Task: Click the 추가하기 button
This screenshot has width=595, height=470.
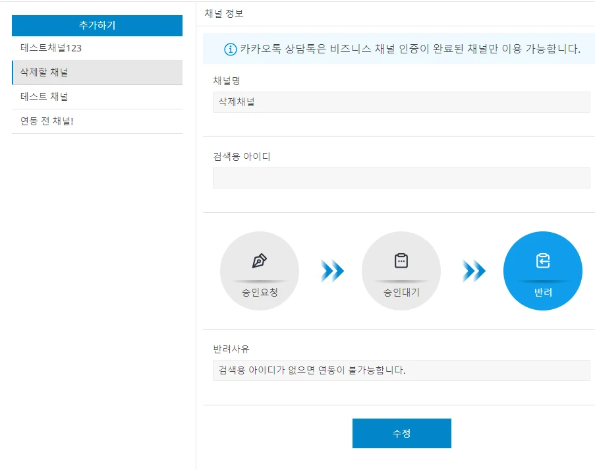Action: coord(96,25)
